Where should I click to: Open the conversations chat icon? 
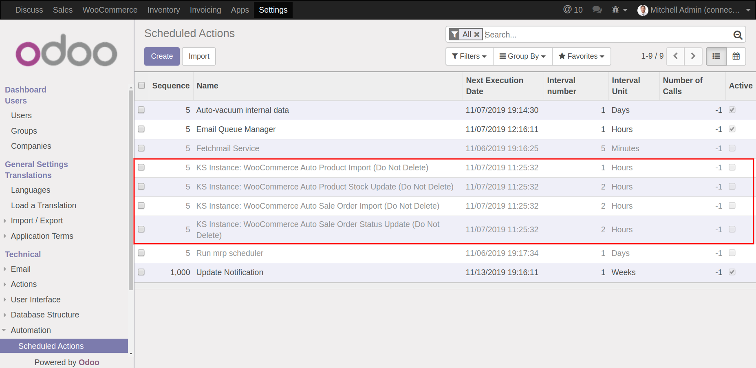point(597,10)
